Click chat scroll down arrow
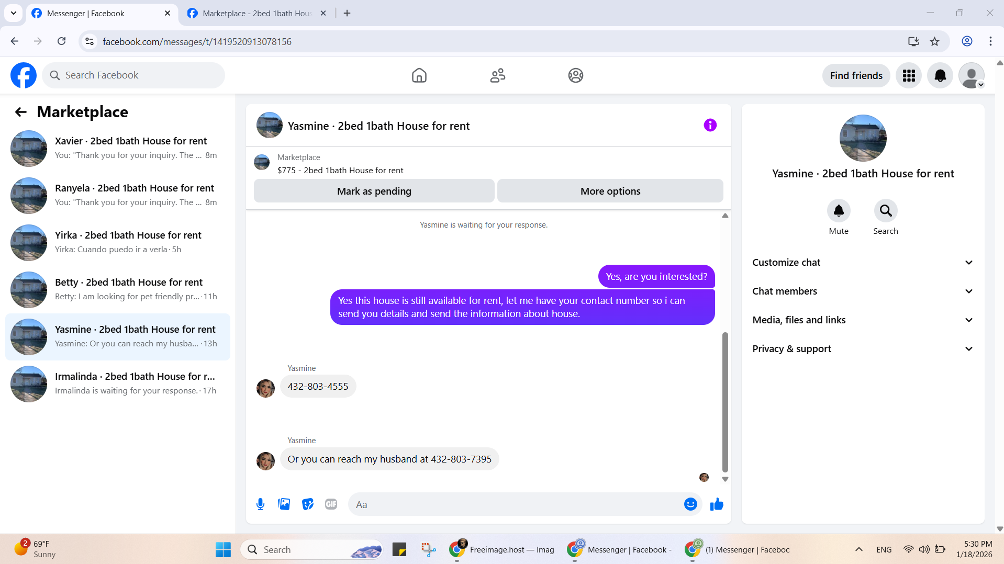 (x=725, y=479)
